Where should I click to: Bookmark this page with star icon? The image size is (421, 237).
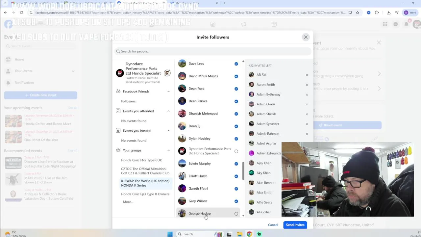357,13
